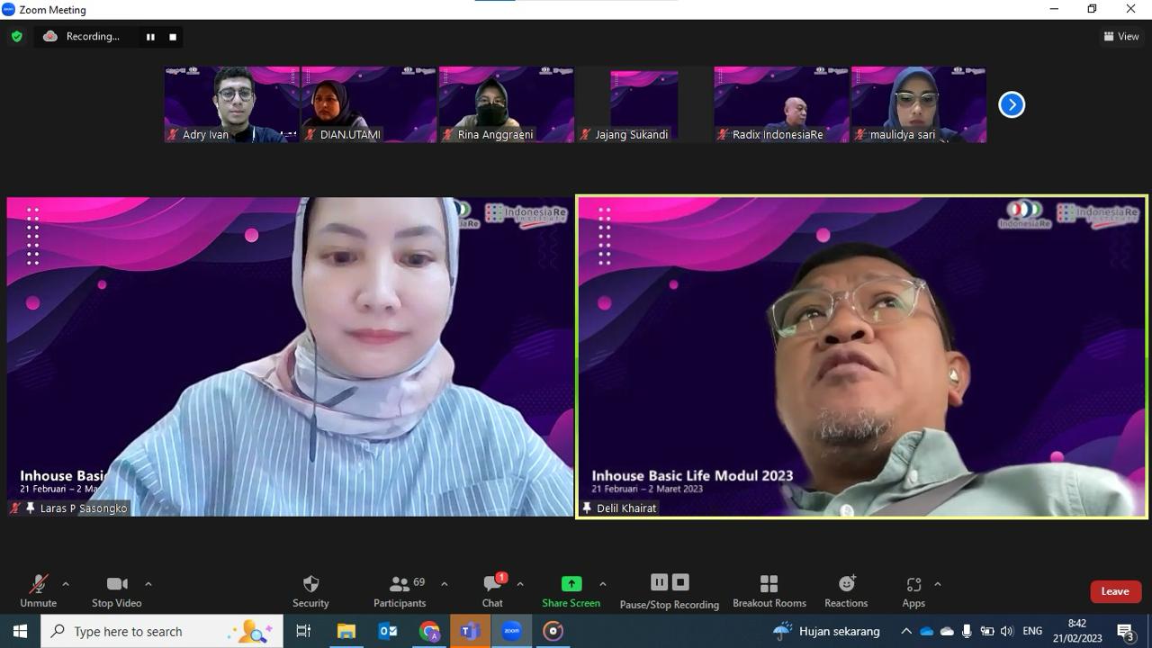Select maulidya sari's video thumbnail

pyautogui.click(x=919, y=104)
